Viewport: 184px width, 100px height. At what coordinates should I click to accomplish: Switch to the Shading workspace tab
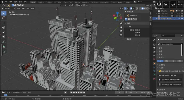(77, 2)
